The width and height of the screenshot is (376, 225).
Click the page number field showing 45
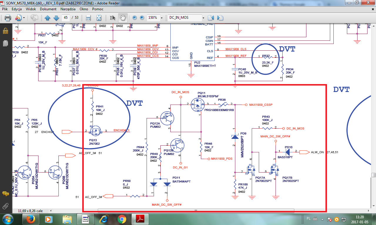click(66, 18)
